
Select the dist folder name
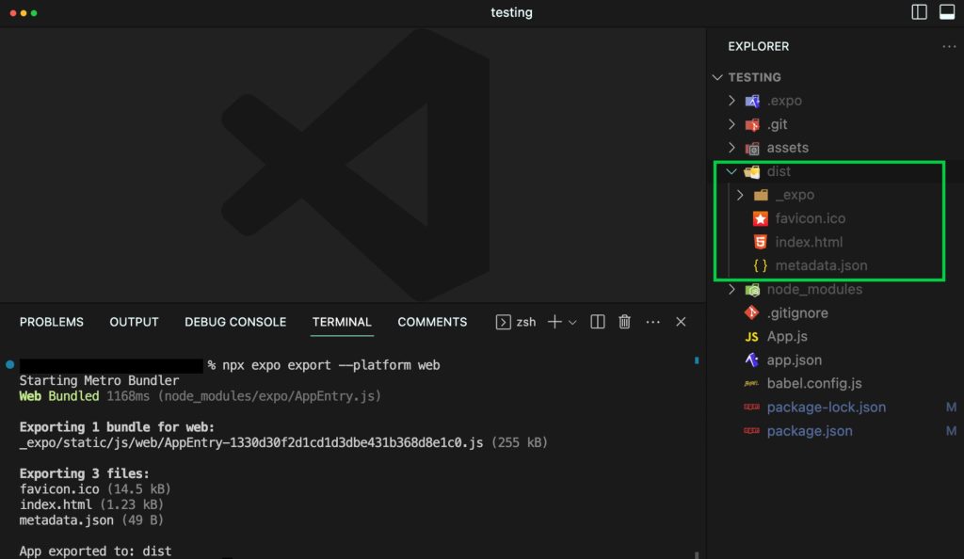(779, 171)
